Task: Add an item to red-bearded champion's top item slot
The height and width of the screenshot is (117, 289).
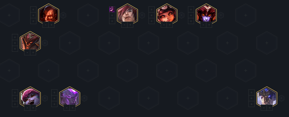Action: tap(33, 9)
